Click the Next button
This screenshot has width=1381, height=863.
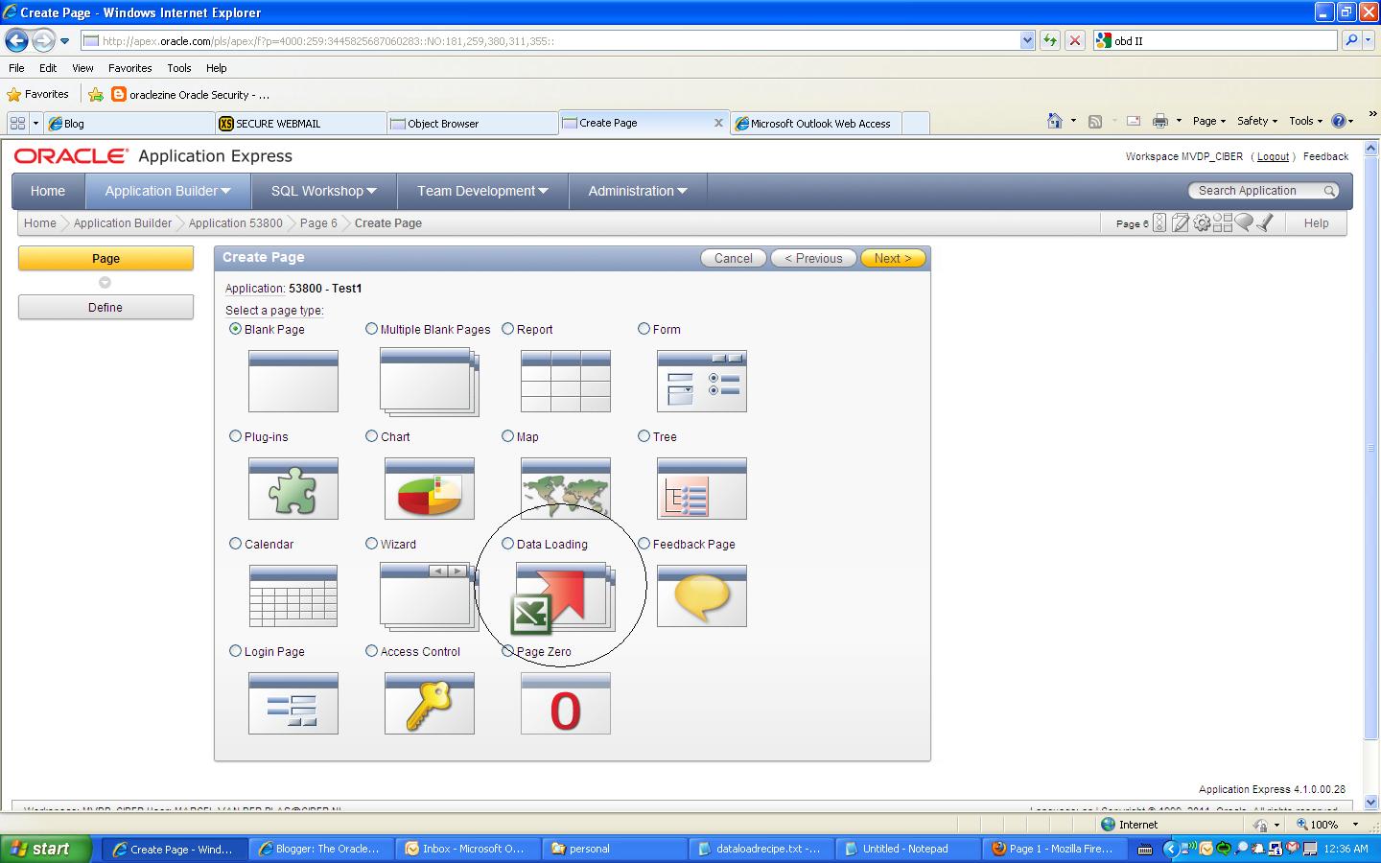pos(892,258)
